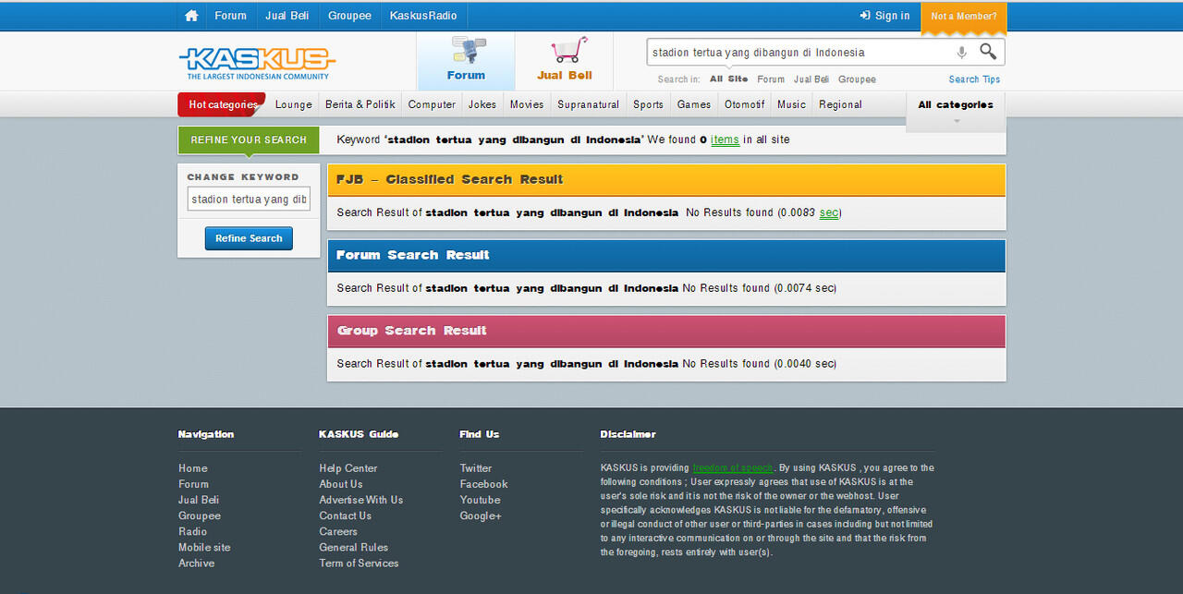Open the Sports category
Viewport: 1183px width, 594px height.
[648, 104]
